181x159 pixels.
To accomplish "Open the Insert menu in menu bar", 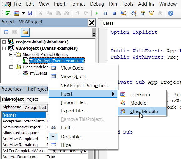I will point(60,4).
